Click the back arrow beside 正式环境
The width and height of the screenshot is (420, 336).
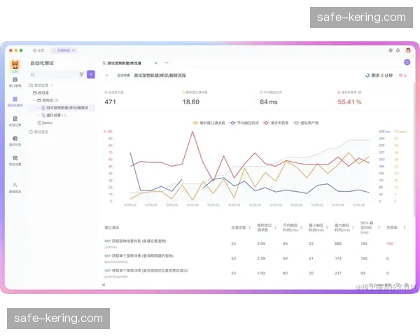pos(107,75)
